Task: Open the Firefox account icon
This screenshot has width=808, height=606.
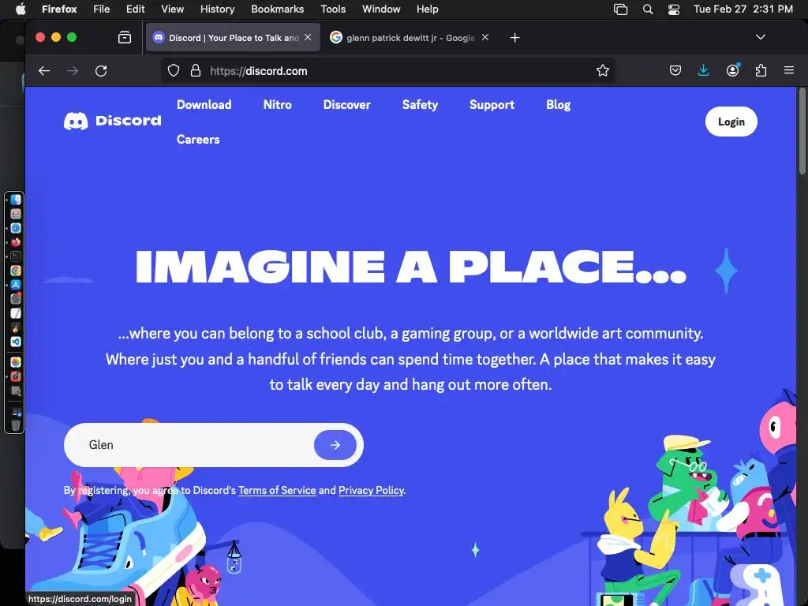Action: (x=732, y=70)
